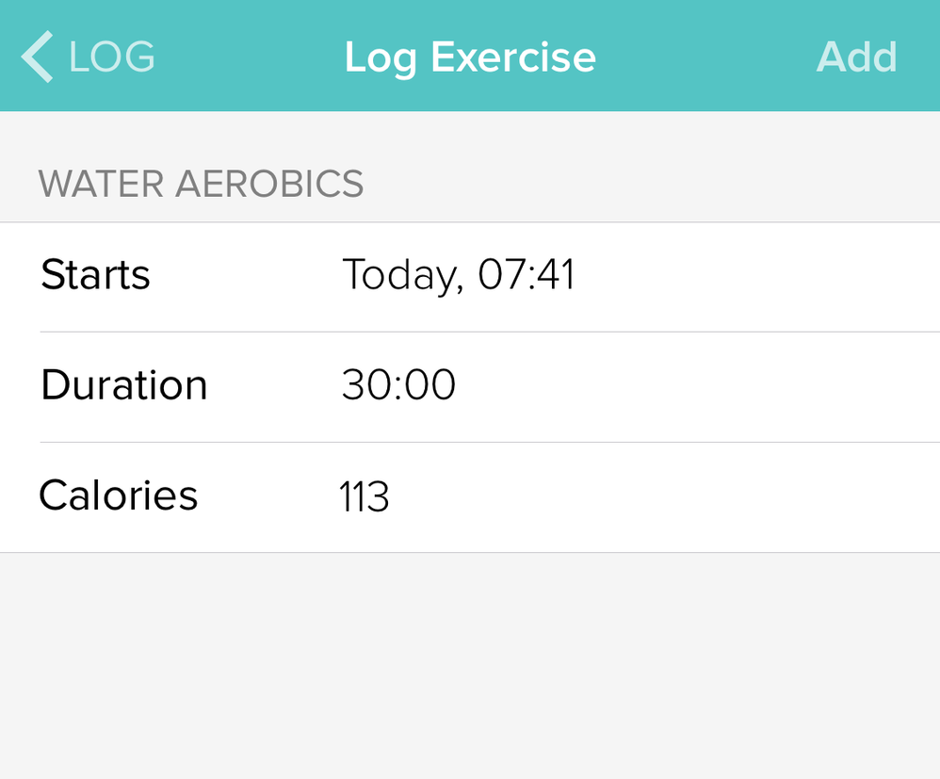Click empty space right of 113
The image size is (940, 779).
click(659, 496)
